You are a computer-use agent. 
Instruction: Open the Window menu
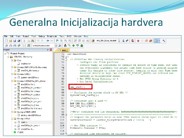78,36
